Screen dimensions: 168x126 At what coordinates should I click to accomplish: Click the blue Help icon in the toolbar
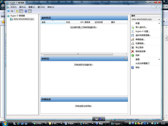click(x=26, y=11)
